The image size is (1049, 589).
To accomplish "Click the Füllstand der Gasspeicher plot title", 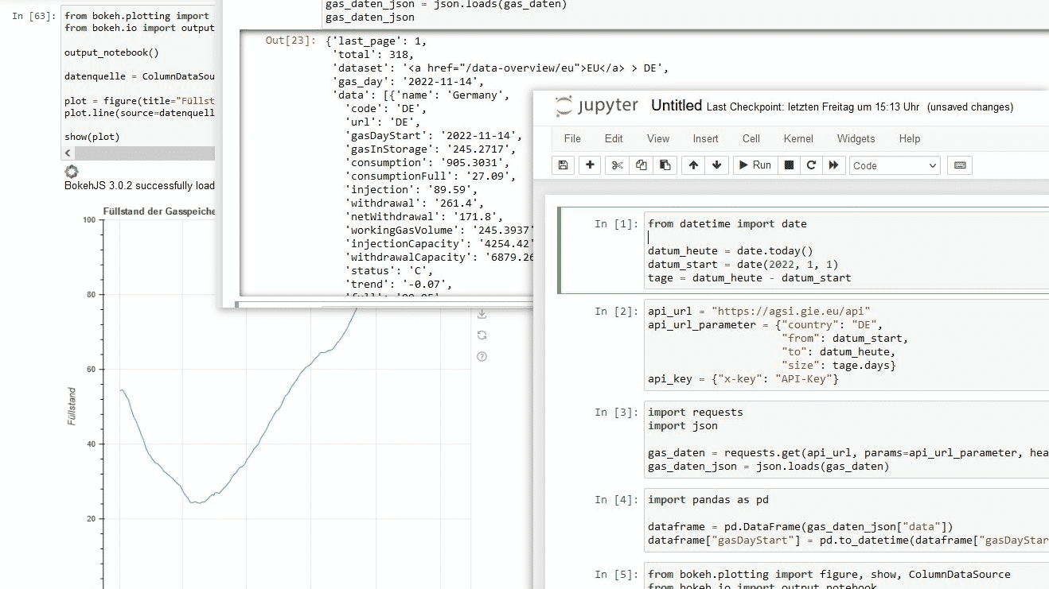I will (159, 211).
